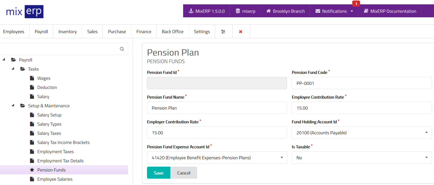Open the Finance menu
The width and height of the screenshot is (434, 185).
point(144,32)
